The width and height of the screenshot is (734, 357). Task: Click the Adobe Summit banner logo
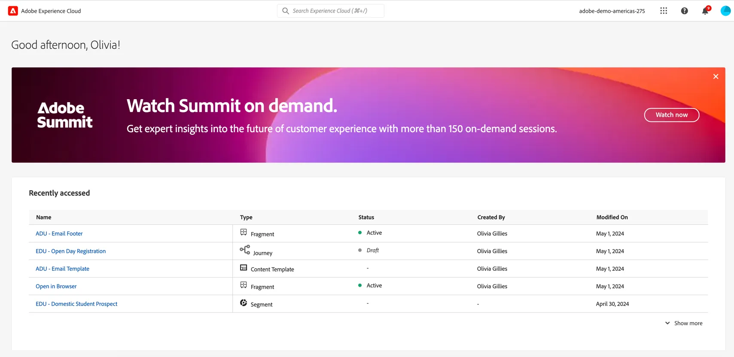click(x=65, y=115)
